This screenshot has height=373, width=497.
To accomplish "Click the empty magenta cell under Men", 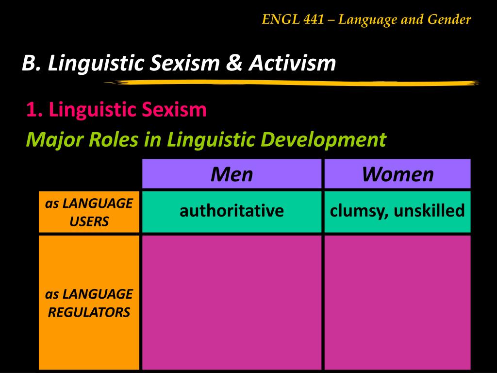I will (x=232, y=303).
